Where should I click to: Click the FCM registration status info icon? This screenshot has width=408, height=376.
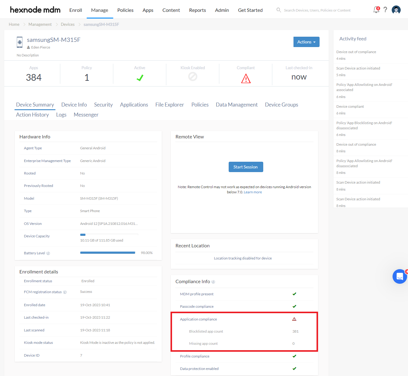(65, 292)
